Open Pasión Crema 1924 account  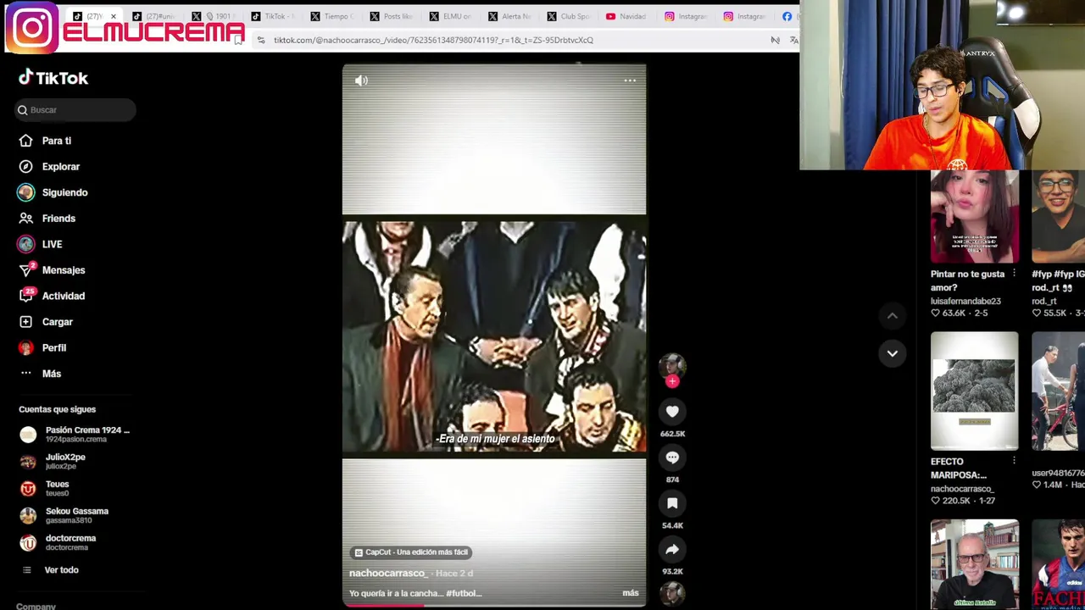coord(75,435)
